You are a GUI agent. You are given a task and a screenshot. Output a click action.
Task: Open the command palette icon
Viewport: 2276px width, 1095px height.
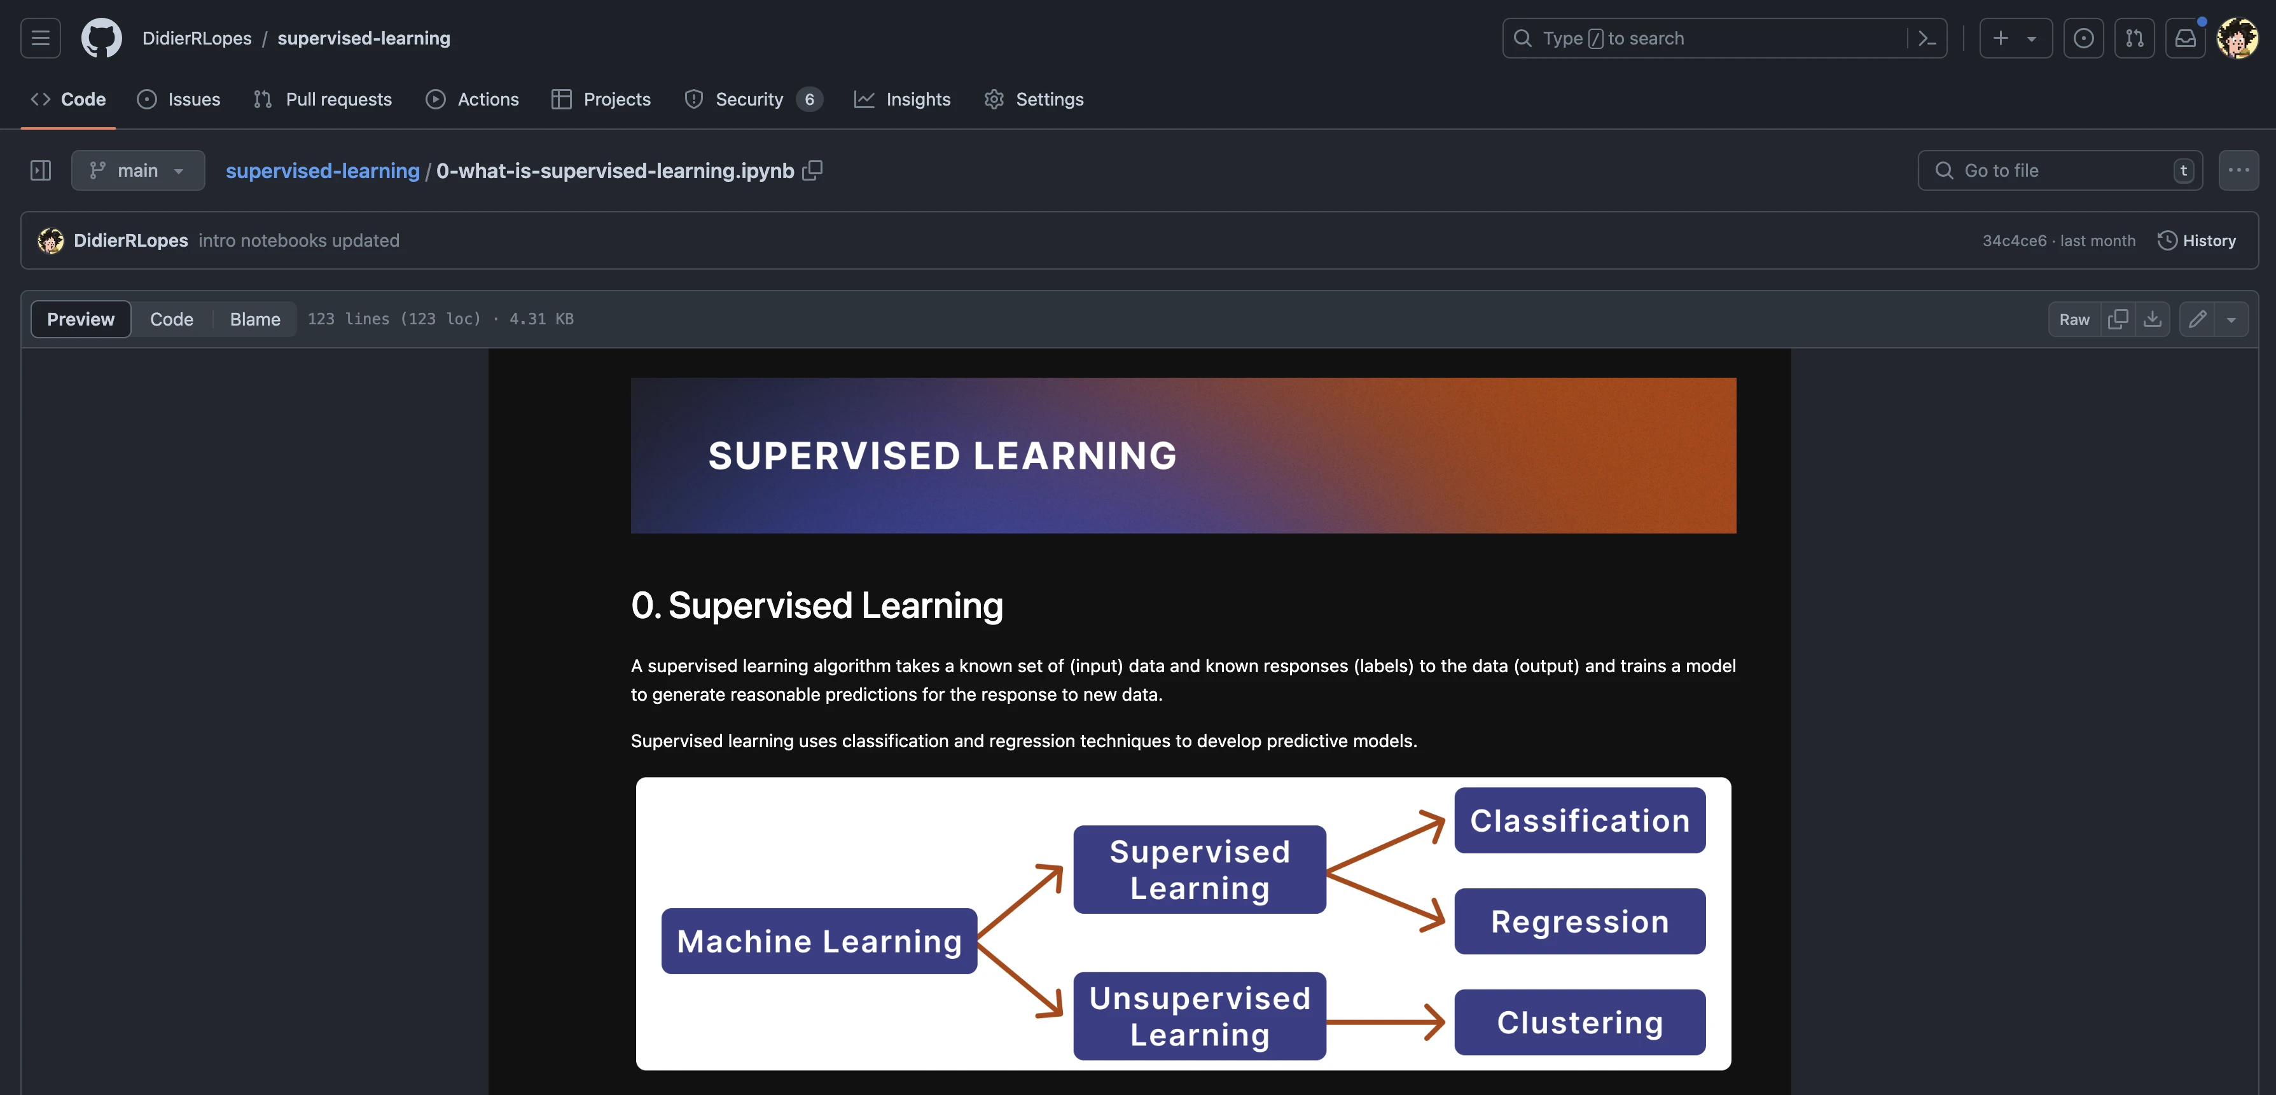1927,38
